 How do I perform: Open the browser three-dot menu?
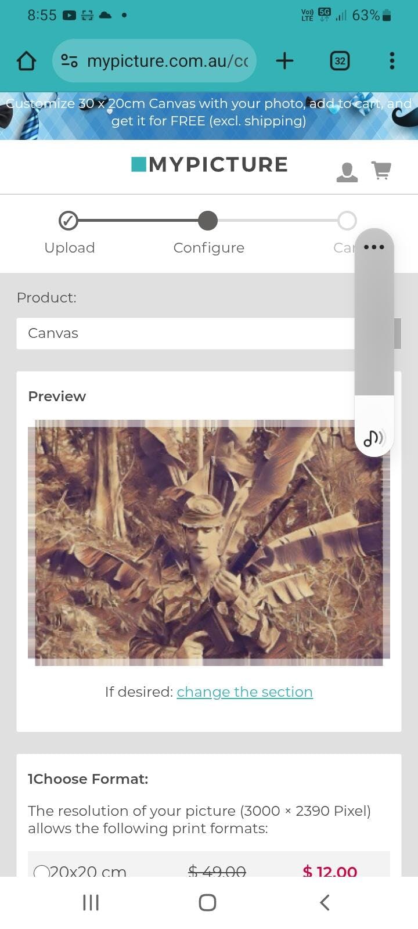392,61
